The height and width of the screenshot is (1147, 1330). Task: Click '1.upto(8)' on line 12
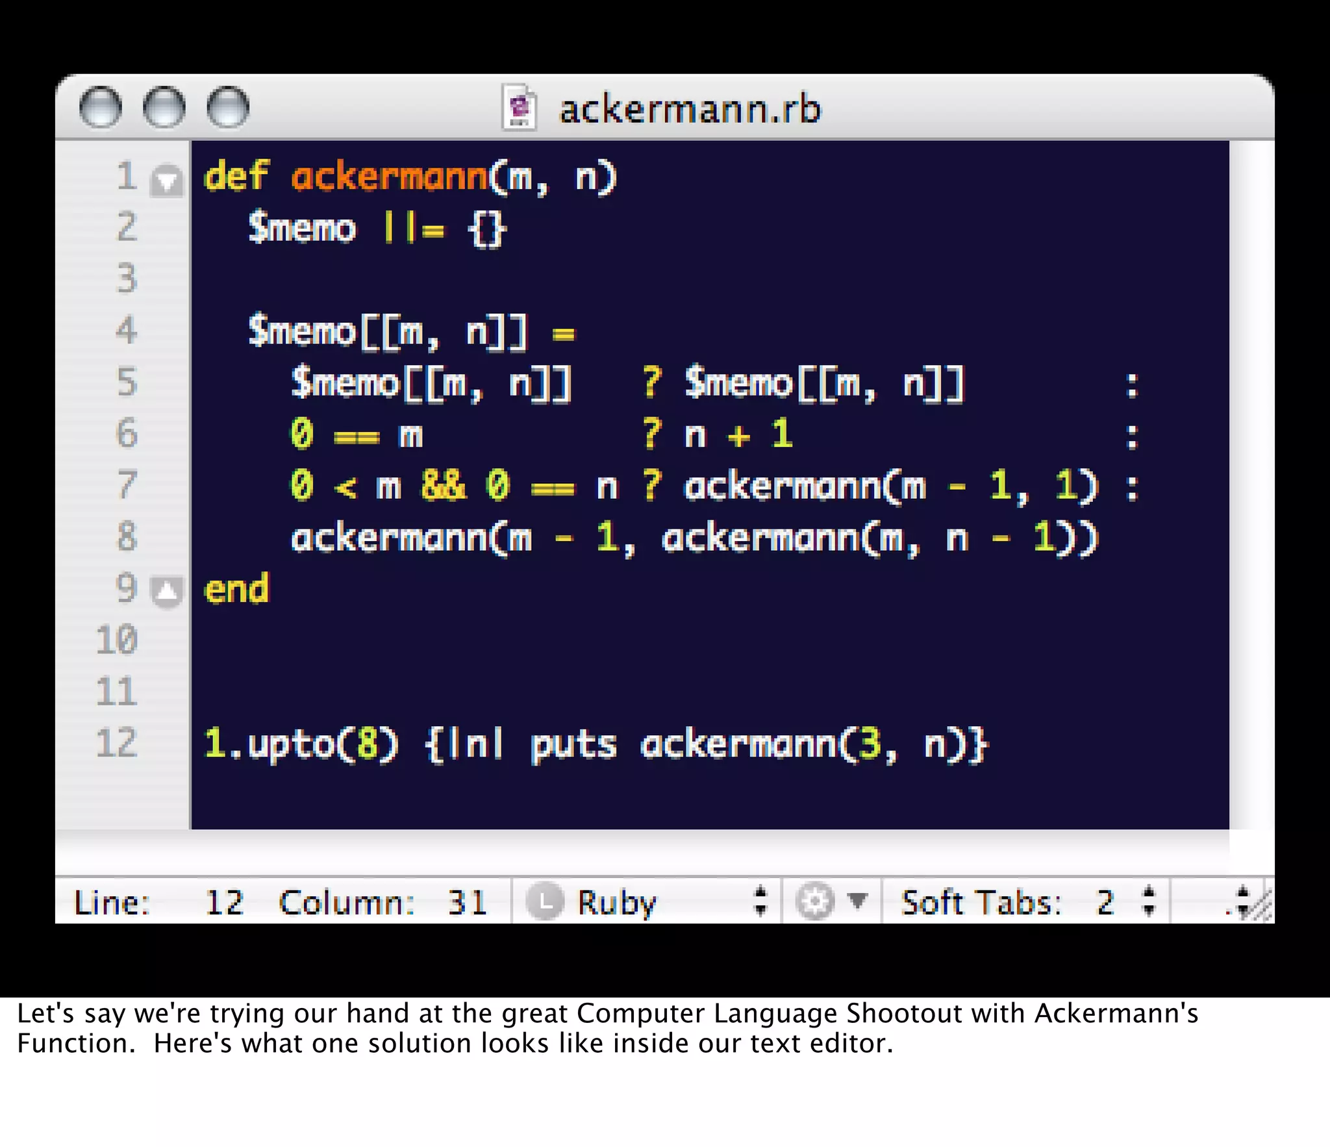(301, 744)
